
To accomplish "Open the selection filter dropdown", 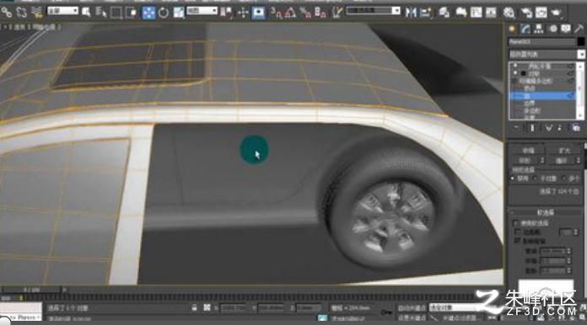I will click(x=62, y=11).
